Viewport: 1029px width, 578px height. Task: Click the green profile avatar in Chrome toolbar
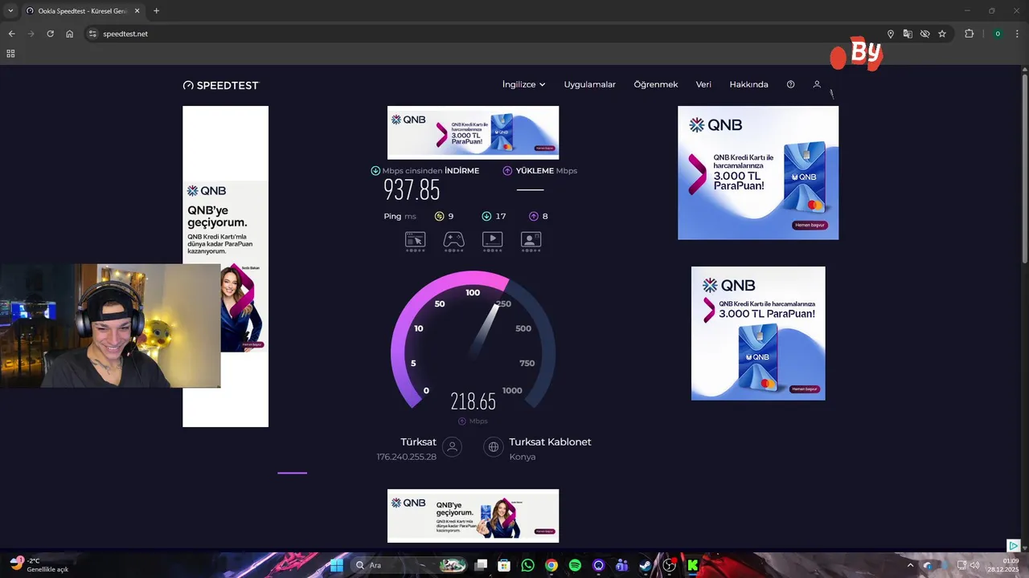point(998,34)
